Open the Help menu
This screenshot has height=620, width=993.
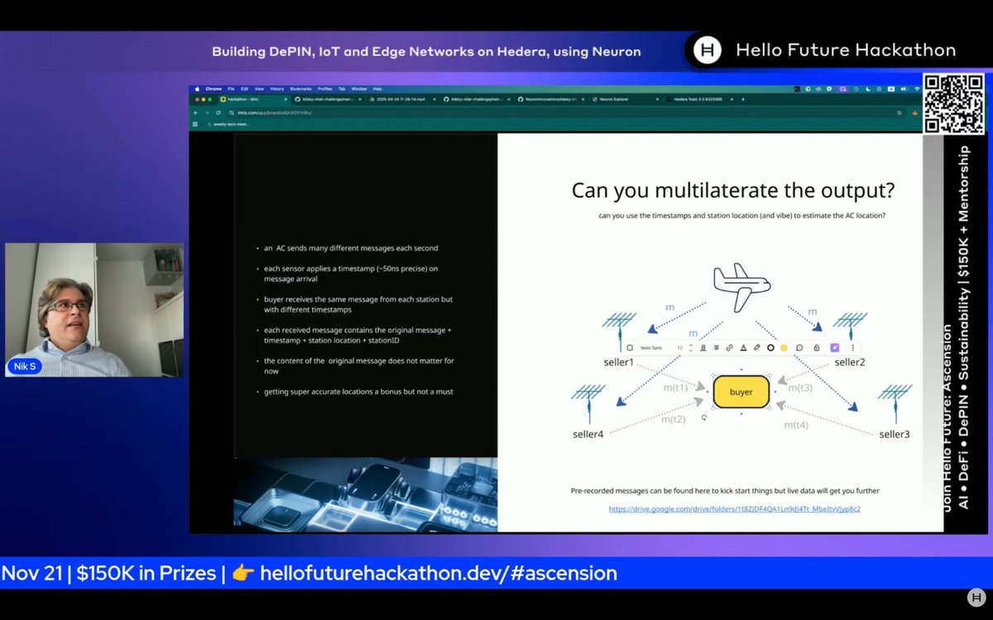[377, 88]
